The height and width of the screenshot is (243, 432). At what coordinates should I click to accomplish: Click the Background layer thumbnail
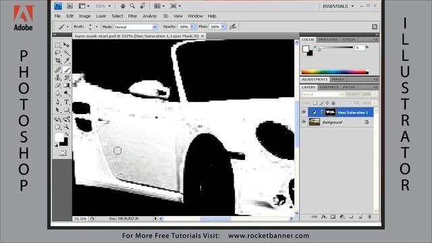315,122
